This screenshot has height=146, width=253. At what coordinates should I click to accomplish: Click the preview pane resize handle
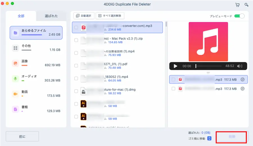208,73
